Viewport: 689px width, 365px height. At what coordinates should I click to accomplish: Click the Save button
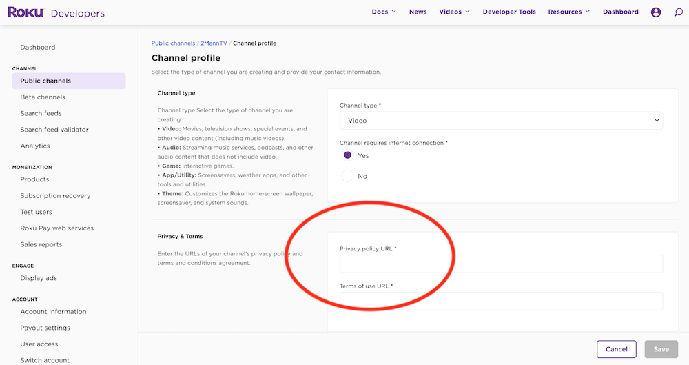661,349
